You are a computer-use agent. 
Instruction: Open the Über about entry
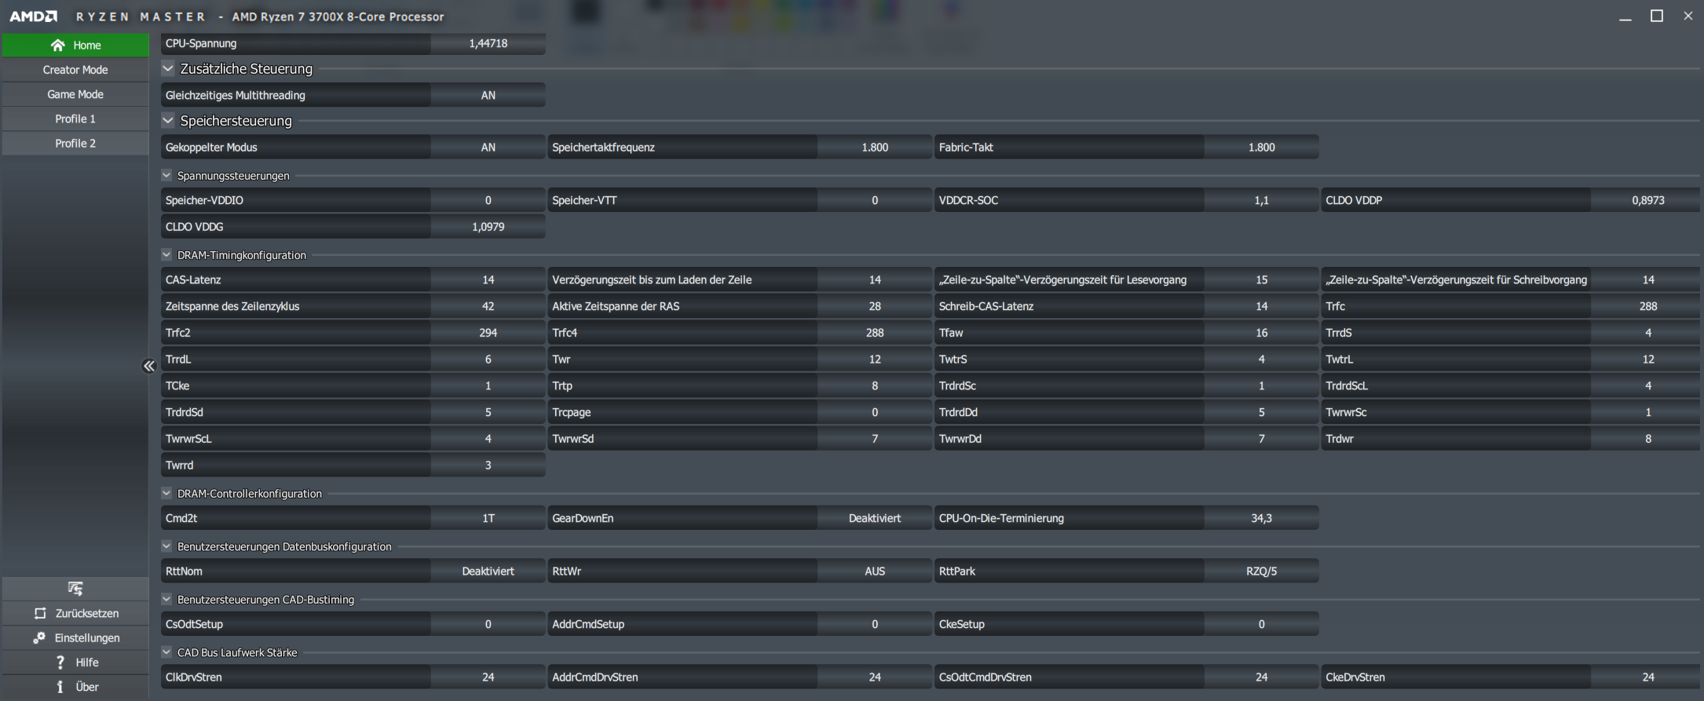click(75, 687)
